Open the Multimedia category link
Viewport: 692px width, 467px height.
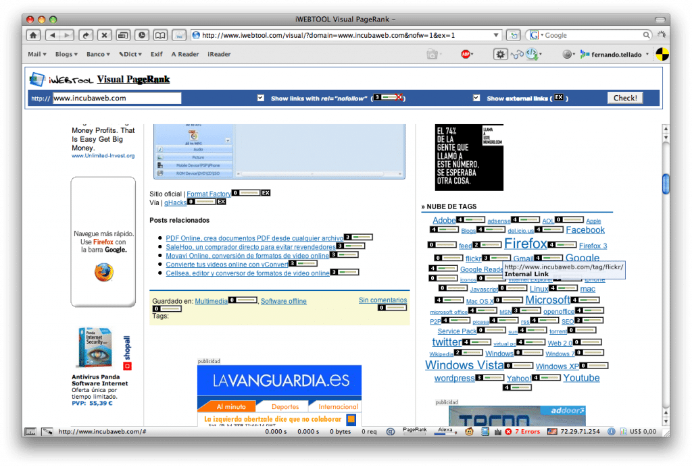coord(212,301)
